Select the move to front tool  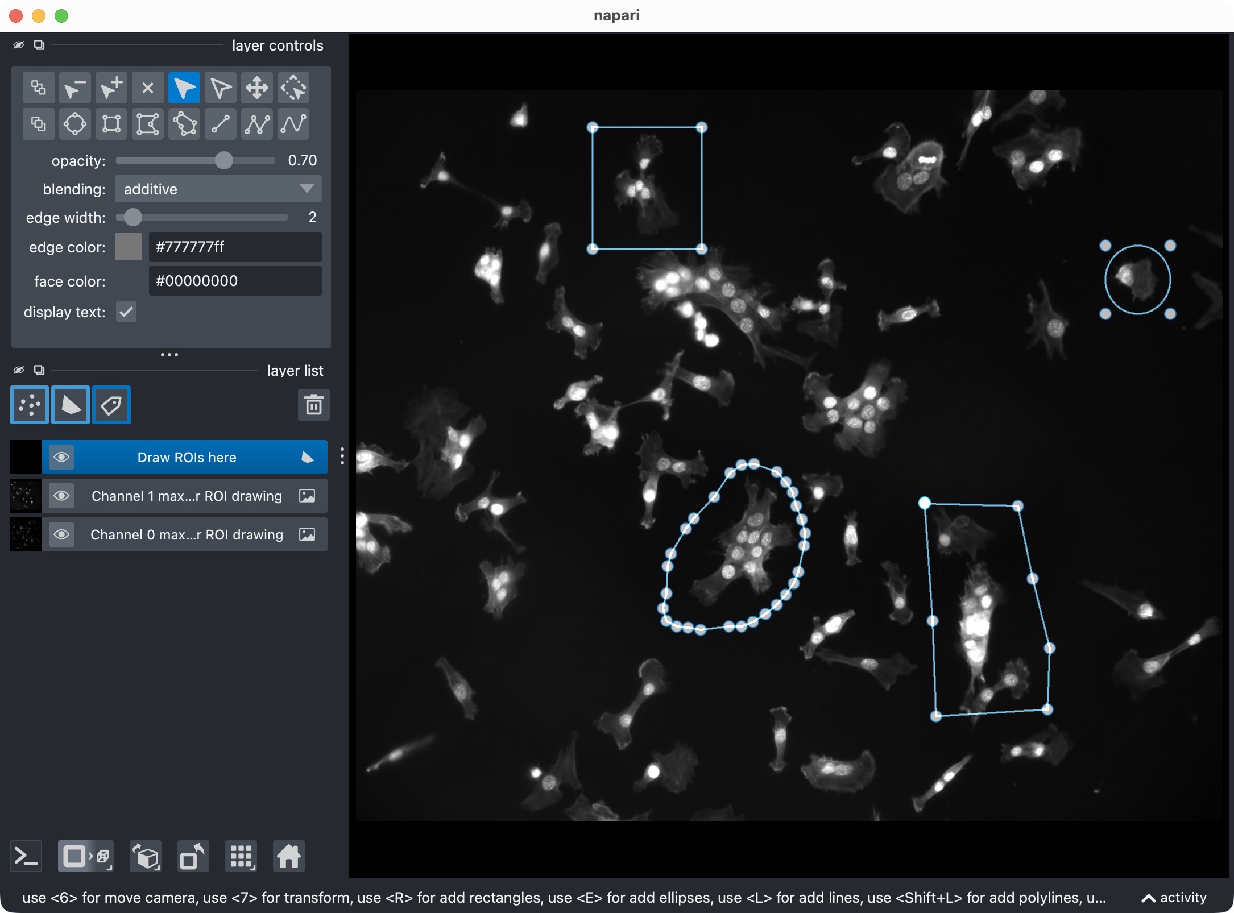(39, 124)
